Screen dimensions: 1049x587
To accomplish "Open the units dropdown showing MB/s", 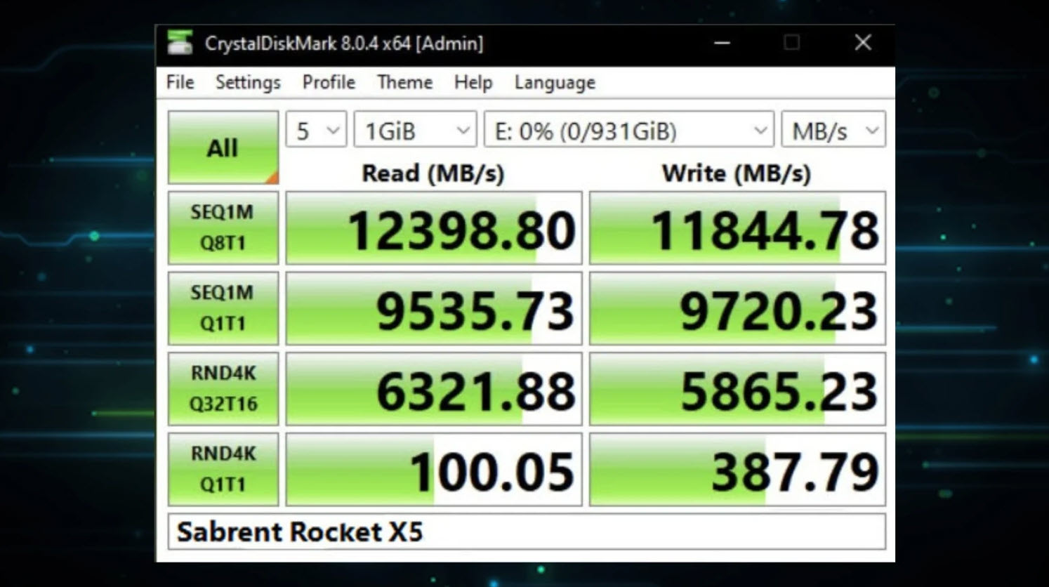I will 833,129.
